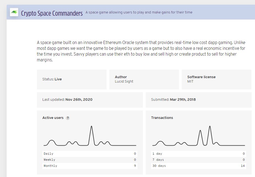The image size is (255, 177).
Task: Click the Last updated Nov 26th, 2020 text
Action: coord(67,99)
